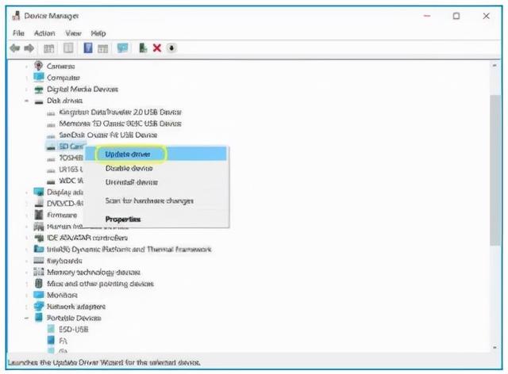Click the Forward arrow in the toolbar
Viewport: 508px width, 374px height.
[x=29, y=48]
